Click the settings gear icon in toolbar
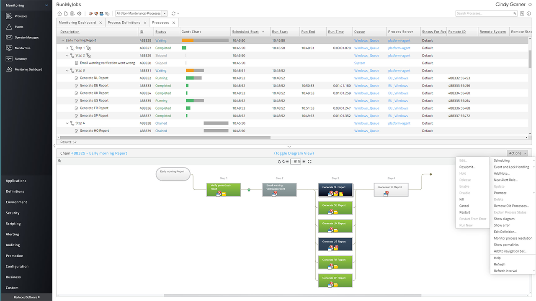The image size is (536, 301). [x=79, y=13]
